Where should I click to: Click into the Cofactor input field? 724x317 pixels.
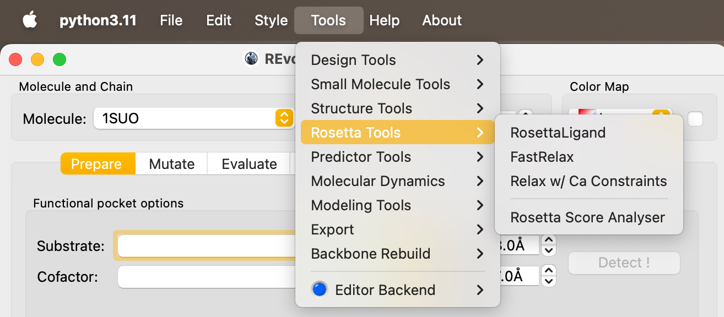tap(207, 277)
